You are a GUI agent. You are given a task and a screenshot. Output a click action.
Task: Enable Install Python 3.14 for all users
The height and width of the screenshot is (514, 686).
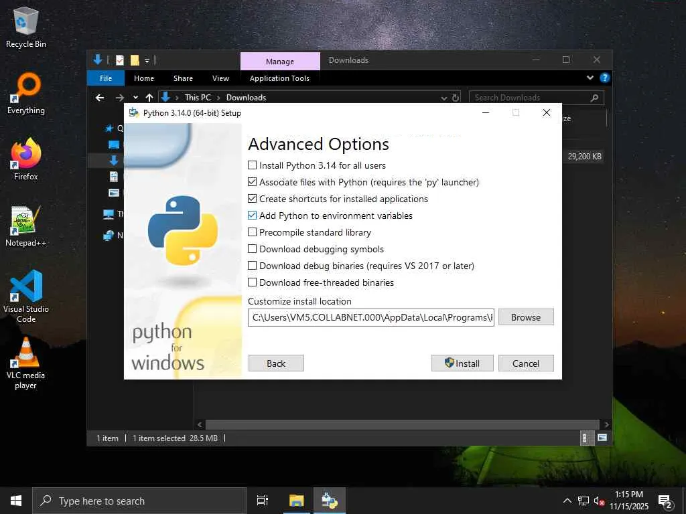[253, 165]
